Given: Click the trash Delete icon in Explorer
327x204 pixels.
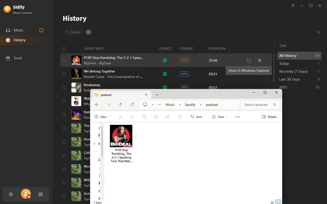Looking at the screenshot, I should (179, 117).
